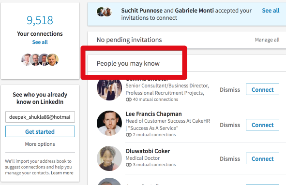Open Manage all invitations
Viewport: 286px width, 185px height.
267,40
